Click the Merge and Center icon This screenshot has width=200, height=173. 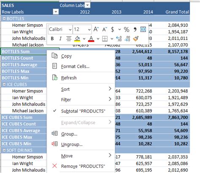pos(143,29)
